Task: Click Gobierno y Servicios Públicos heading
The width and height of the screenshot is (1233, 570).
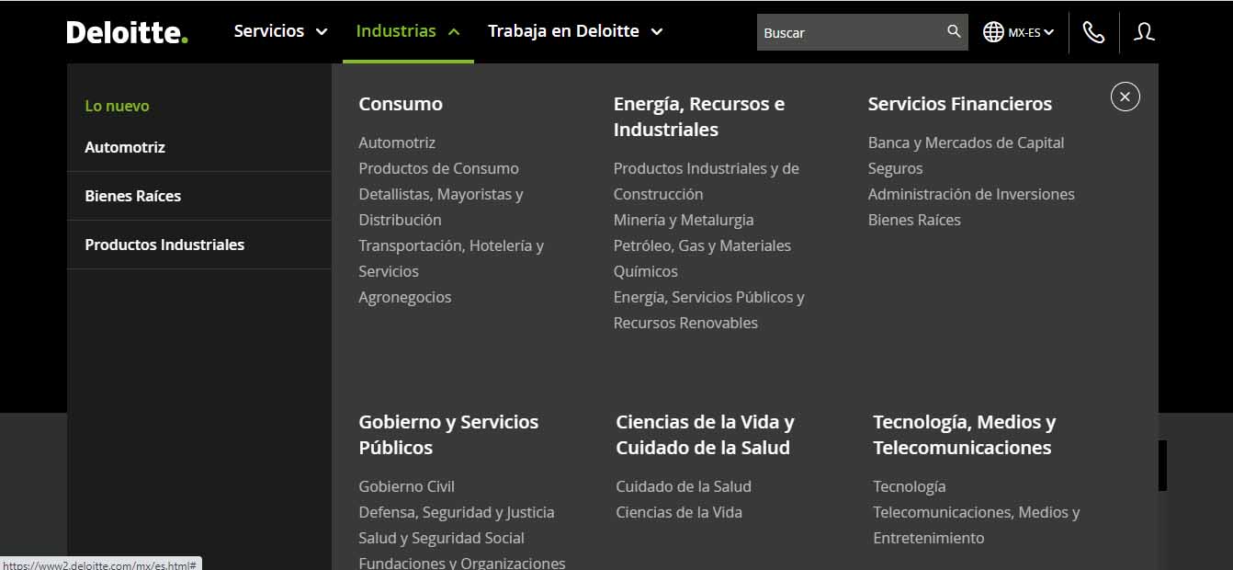Action: (x=448, y=435)
